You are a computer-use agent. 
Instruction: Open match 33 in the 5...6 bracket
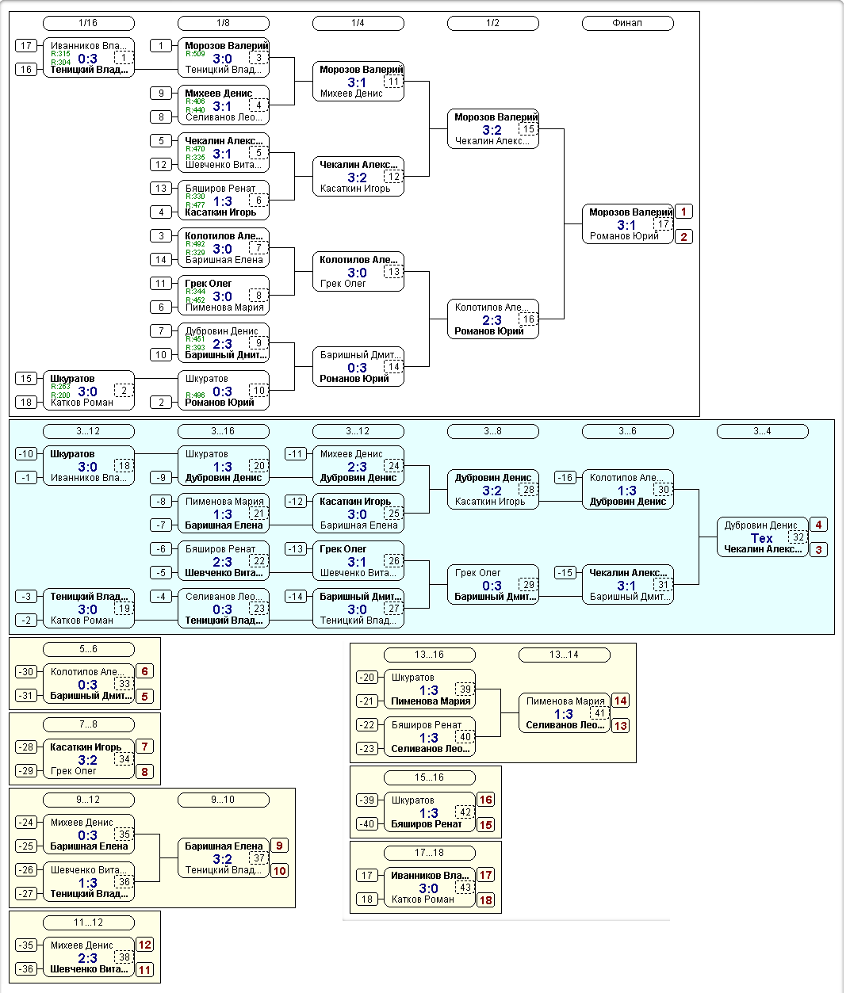88,684
